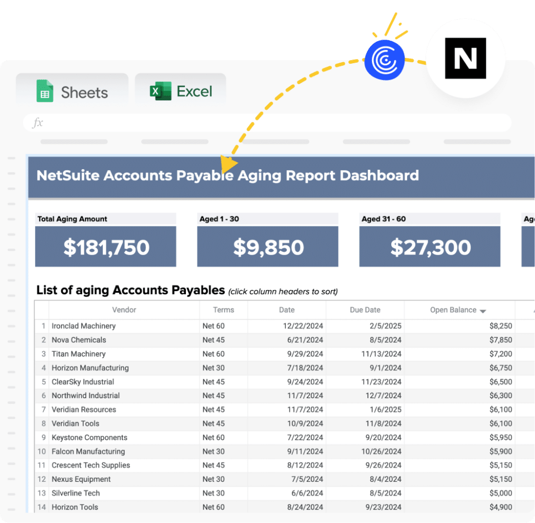Sort the table by Due Date column

point(365,309)
